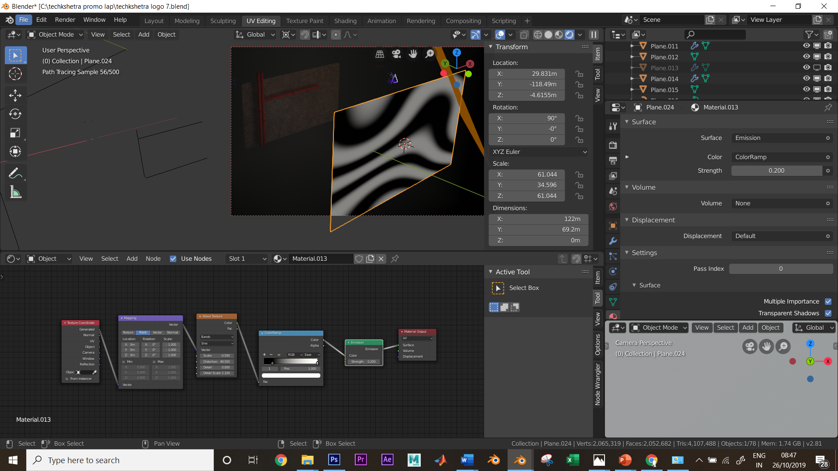
Task: Enable rendered viewport shading
Action: click(x=570, y=34)
